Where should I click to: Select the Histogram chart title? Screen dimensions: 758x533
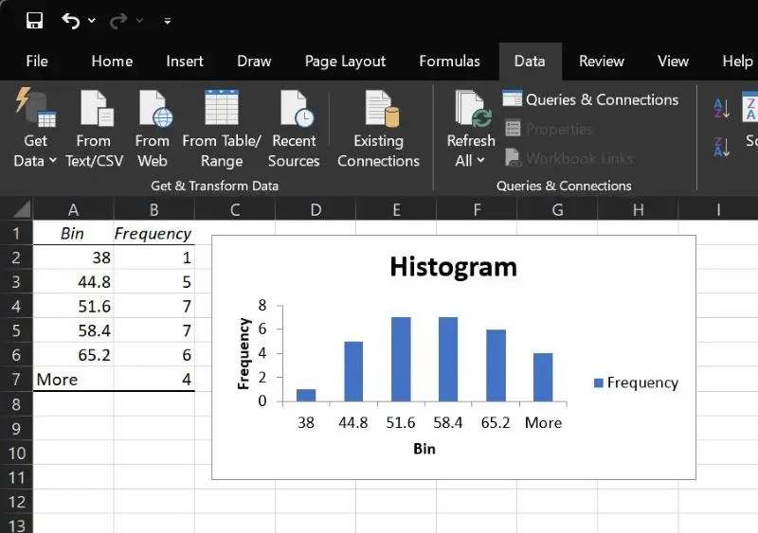tap(453, 267)
